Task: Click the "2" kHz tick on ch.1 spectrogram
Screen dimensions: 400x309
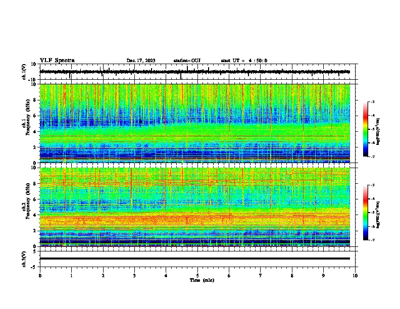Action: point(35,147)
